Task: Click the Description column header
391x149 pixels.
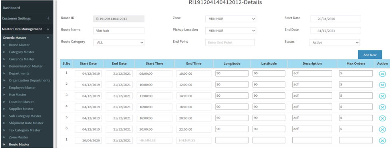Action: click(x=312, y=64)
